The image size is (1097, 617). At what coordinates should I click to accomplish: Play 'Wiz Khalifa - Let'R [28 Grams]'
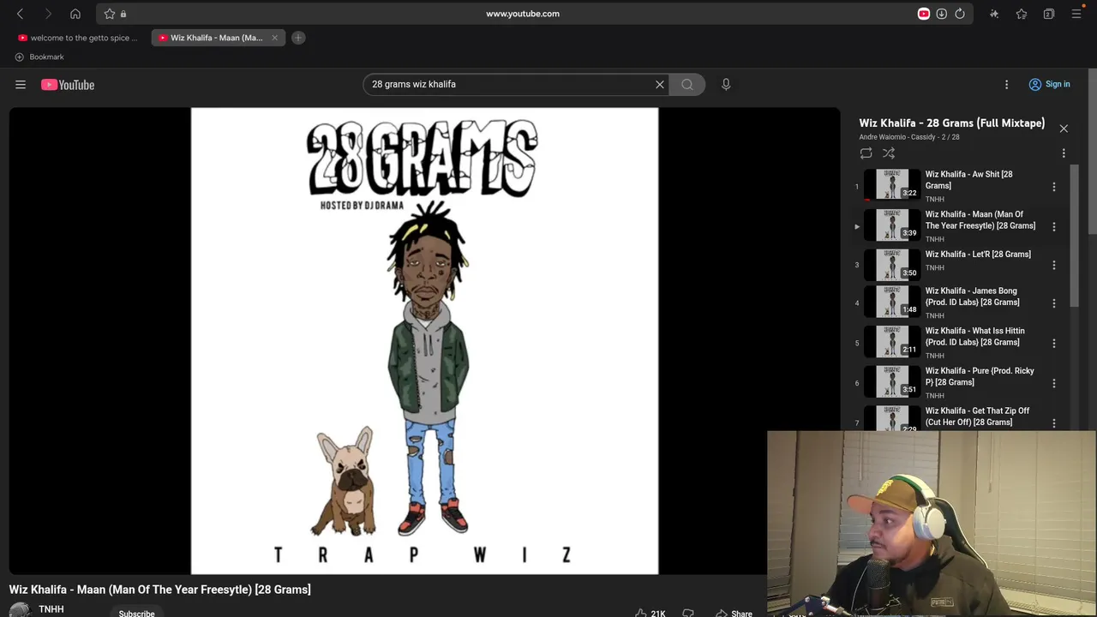(978, 255)
